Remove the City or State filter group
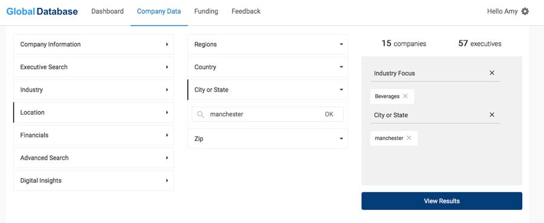This screenshot has width=544, height=223. pyautogui.click(x=491, y=115)
